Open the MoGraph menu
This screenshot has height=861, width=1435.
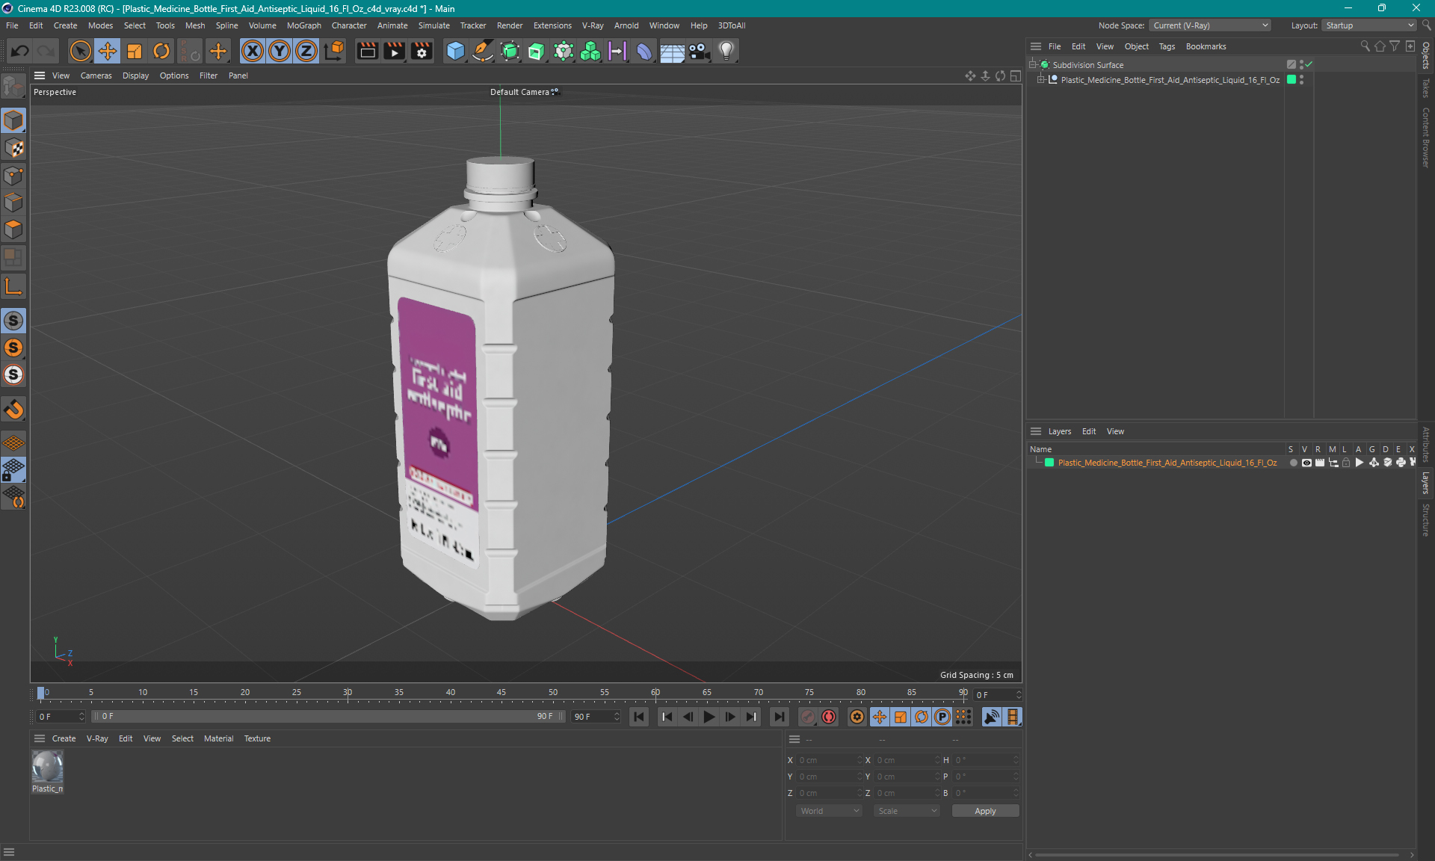pos(303,25)
